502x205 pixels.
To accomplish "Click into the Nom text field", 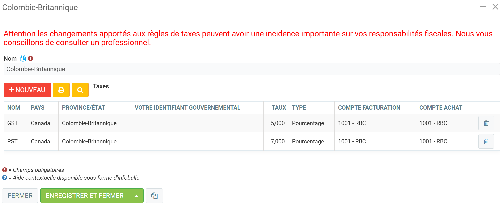I will click(x=252, y=69).
